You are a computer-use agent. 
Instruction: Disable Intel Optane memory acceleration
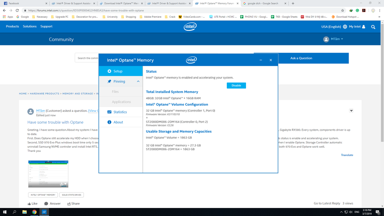pos(236,85)
